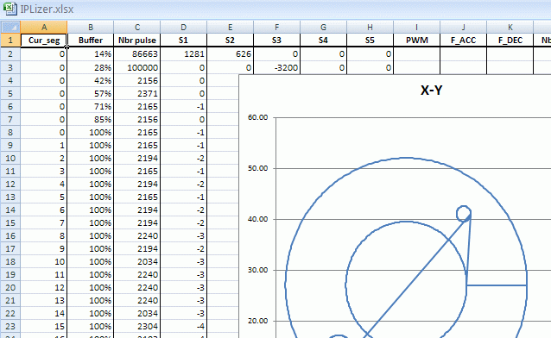Click the cell containing -3200
Image resolution: width=551 pixels, height=338 pixels.
276,67
